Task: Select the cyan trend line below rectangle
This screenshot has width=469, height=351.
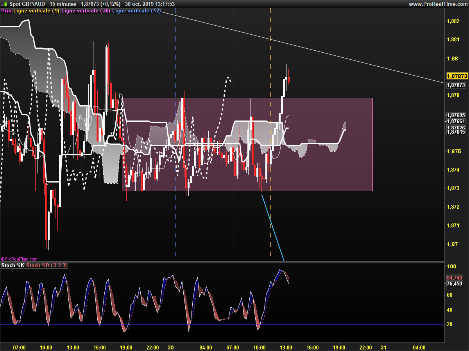Action: click(x=273, y=228)
